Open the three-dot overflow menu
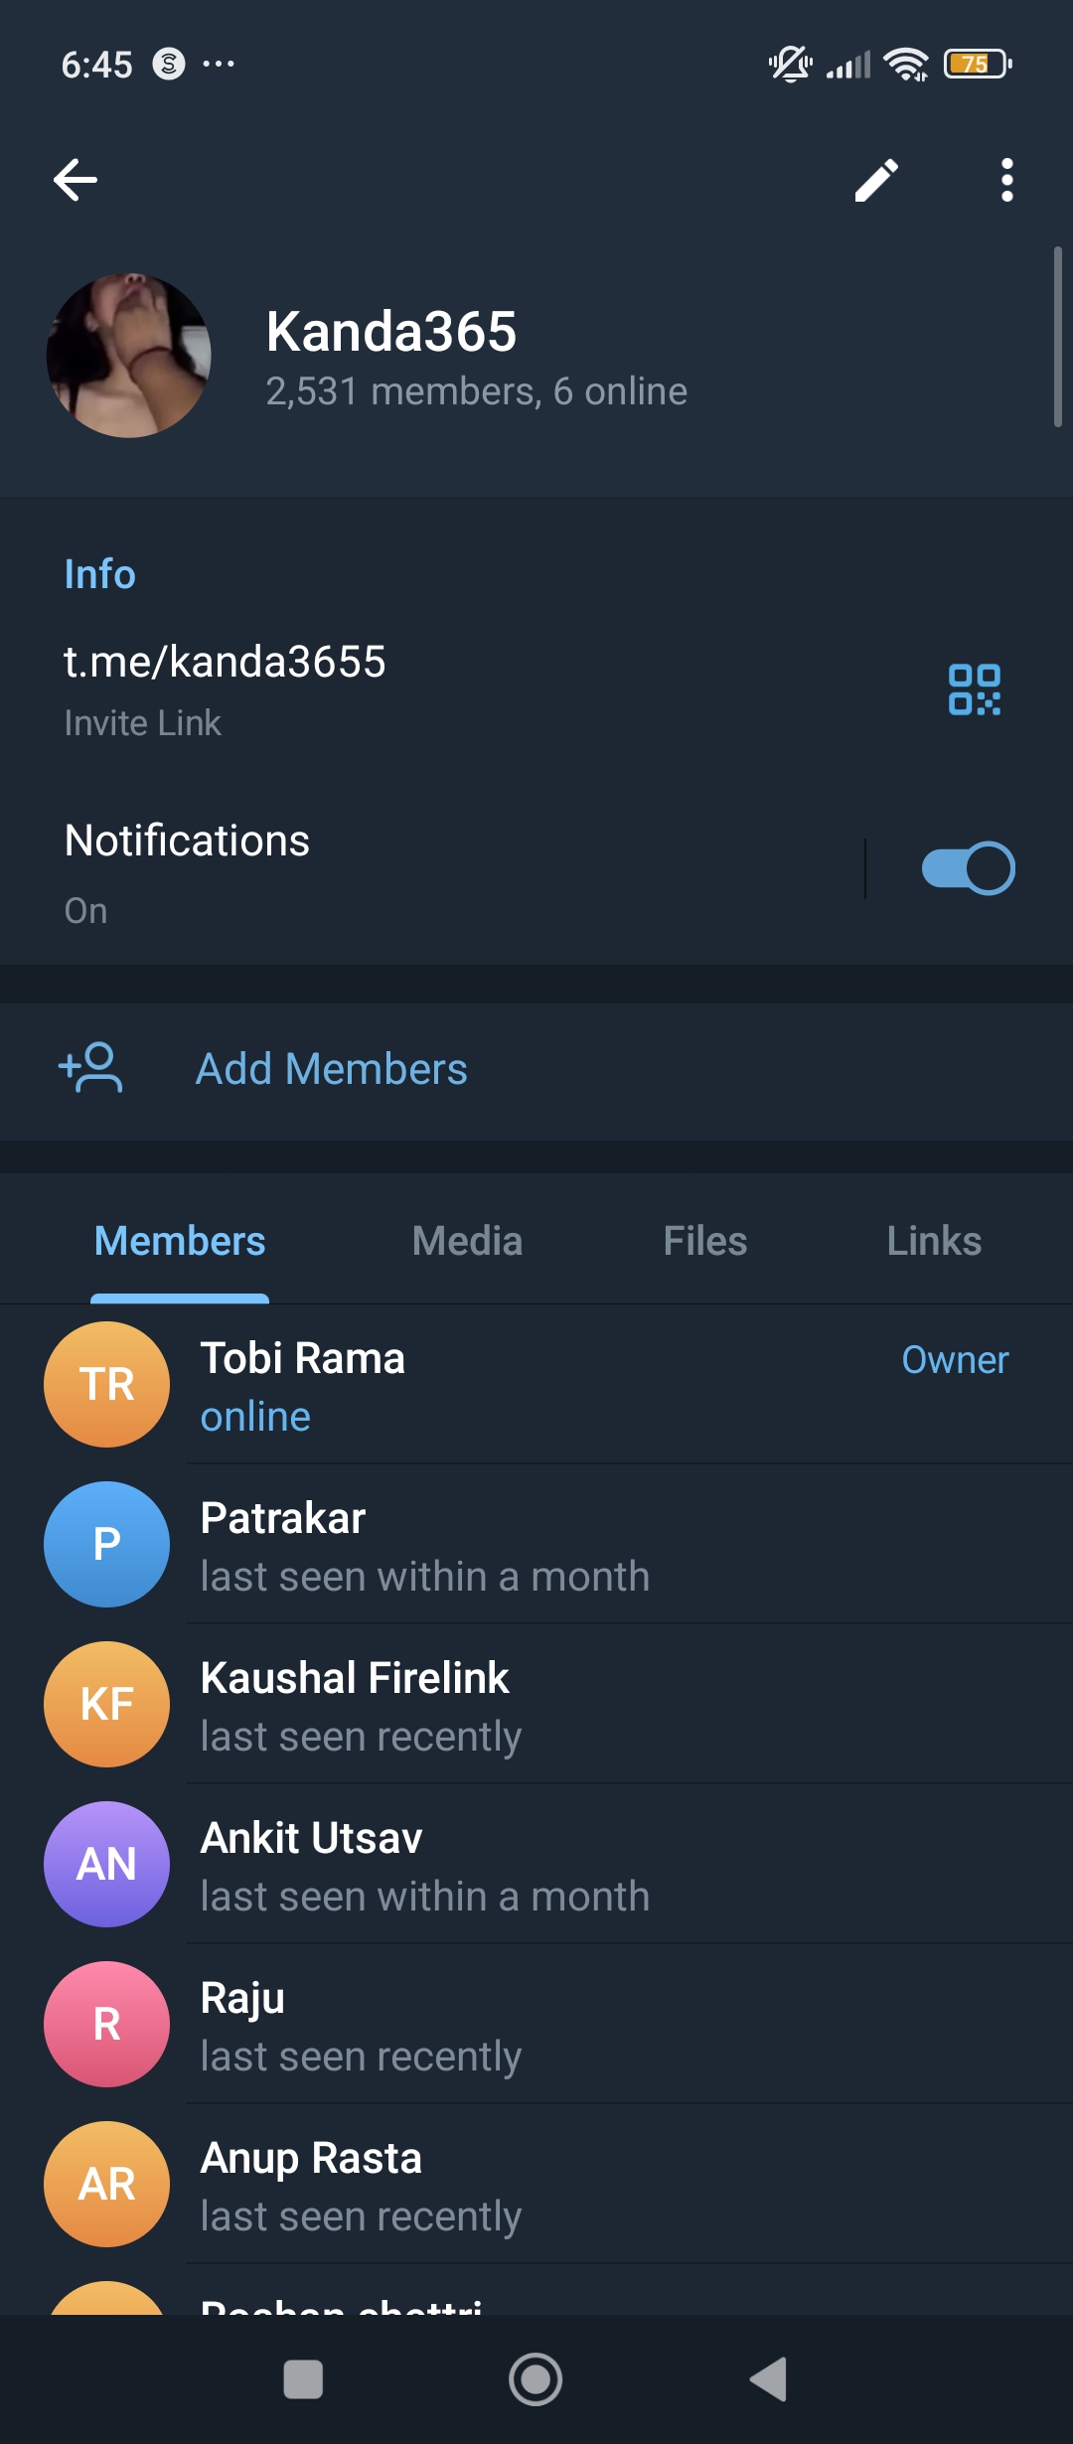This screenshot has width=1073, height=2444. (x=1006, y=180)
